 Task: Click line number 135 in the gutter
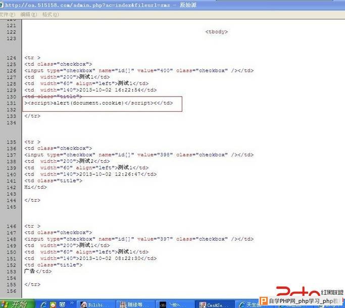[11, 142]
